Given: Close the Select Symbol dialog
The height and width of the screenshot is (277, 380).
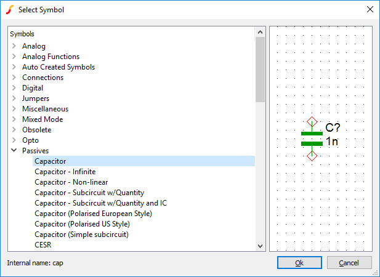Looking at the screenshot, I should pyautogui.click(x=370, y=9).
